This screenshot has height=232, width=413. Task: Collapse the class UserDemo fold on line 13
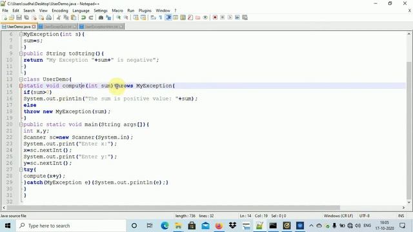tap(21, 79)
